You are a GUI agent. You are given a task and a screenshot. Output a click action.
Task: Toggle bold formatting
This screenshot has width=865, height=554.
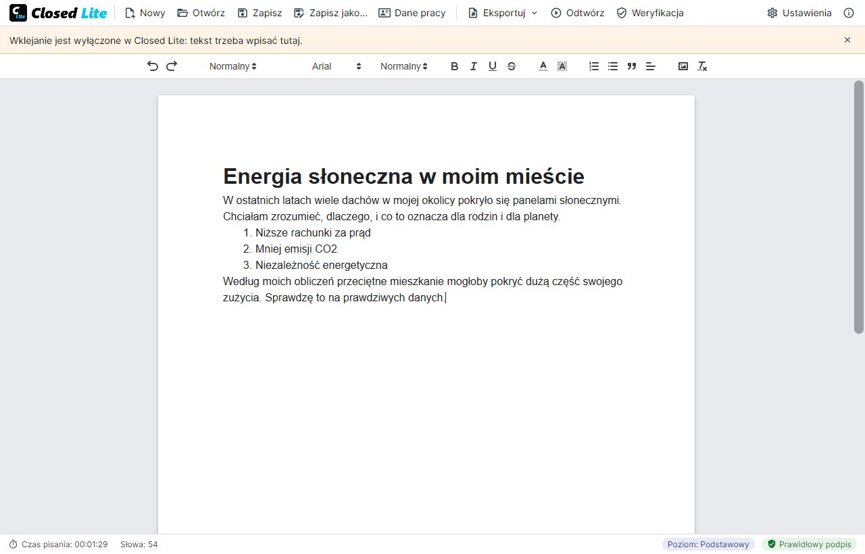click(x=454, y=66)
